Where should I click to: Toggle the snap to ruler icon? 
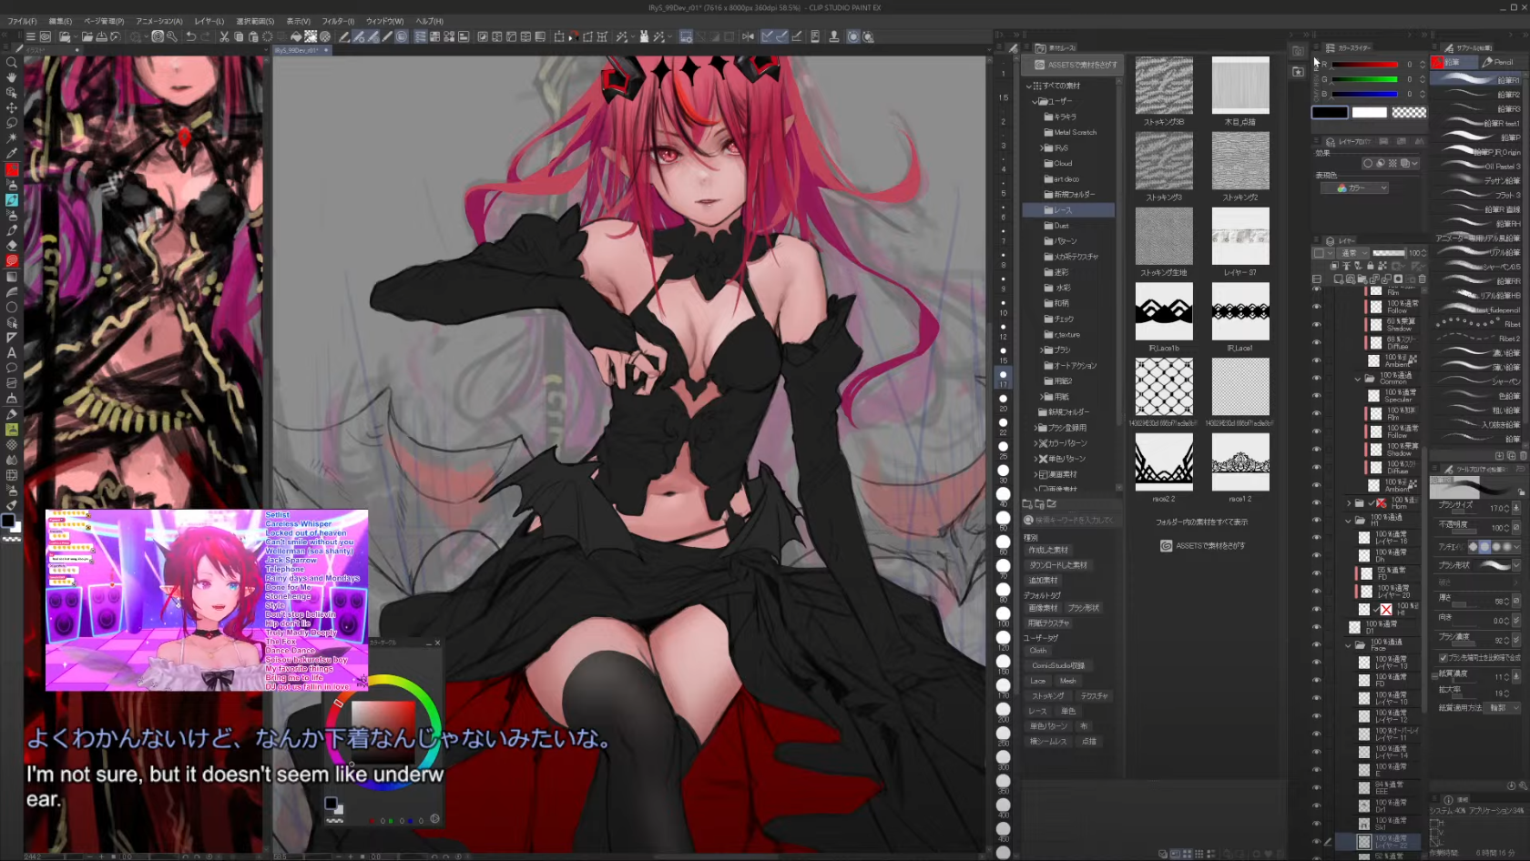coord(768,36)
